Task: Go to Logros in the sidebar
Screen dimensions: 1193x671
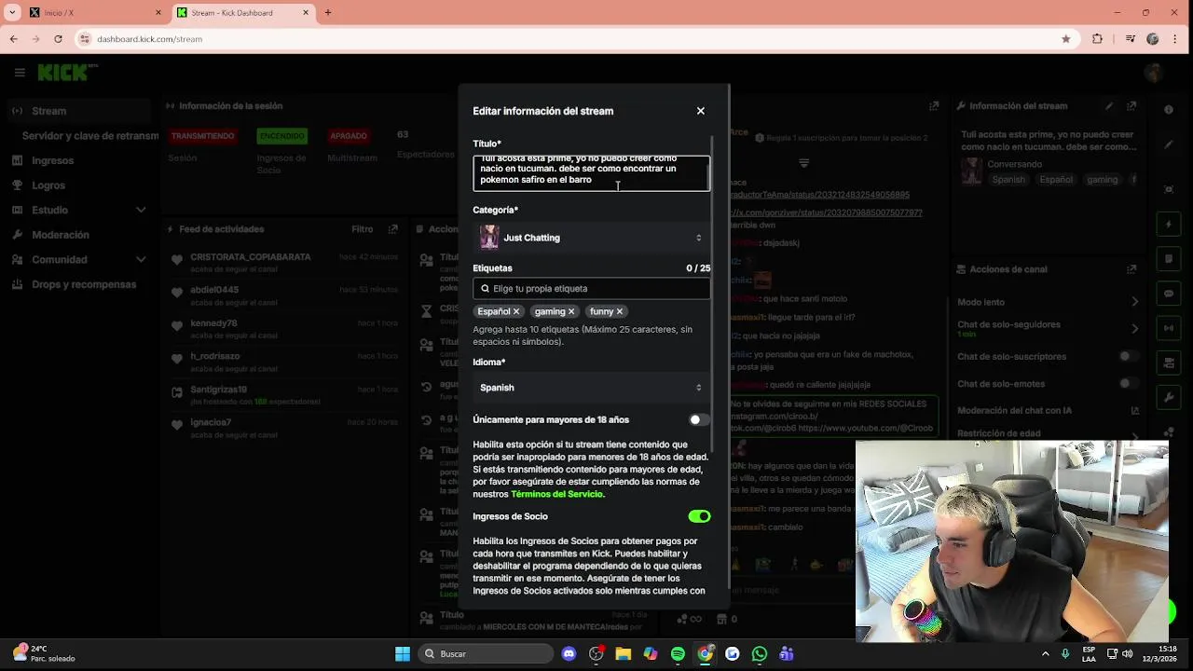Action: [48, 185]
